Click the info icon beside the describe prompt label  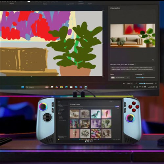pos(135,65)
